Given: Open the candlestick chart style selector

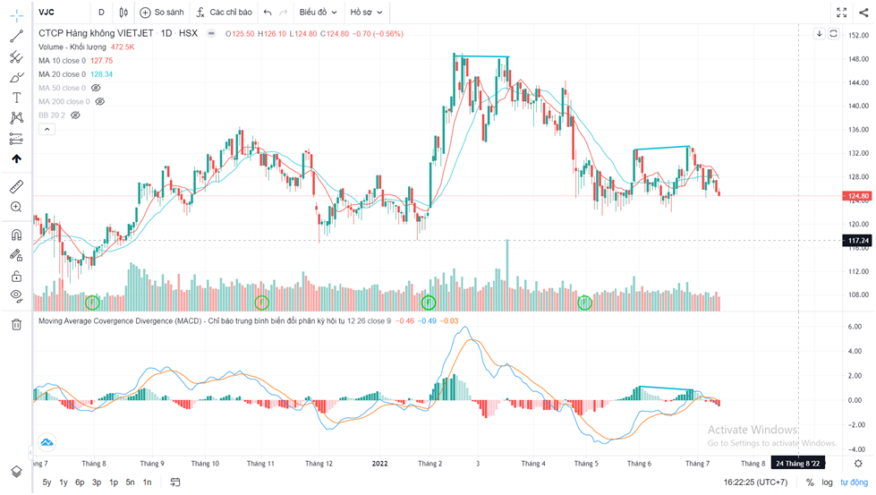Looking at the screenshot, I should 123,13.
